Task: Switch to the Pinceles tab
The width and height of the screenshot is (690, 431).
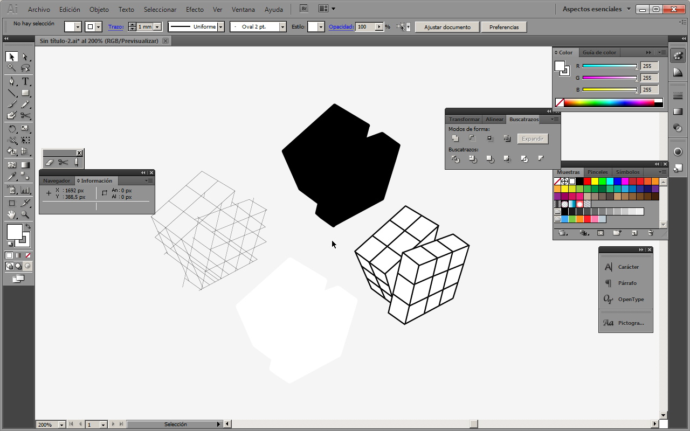Action: [x=597, y=172]
